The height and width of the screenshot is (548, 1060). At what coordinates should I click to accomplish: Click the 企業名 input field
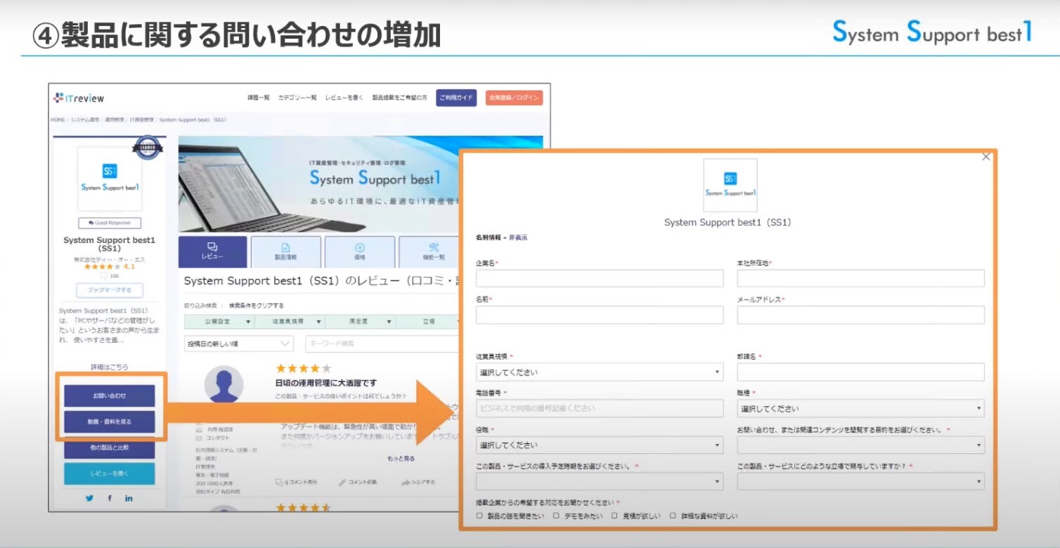tap(600, 278)
